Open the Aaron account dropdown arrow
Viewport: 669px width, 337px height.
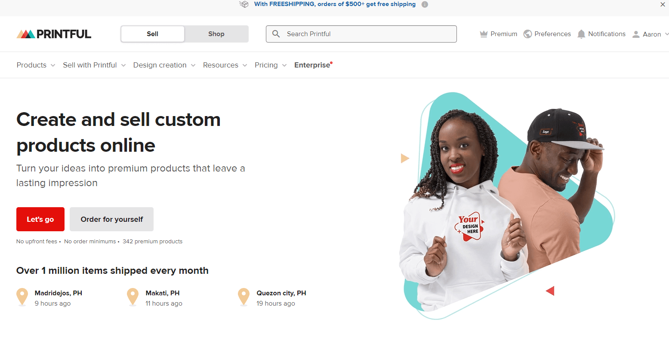(x=666, y=34)
